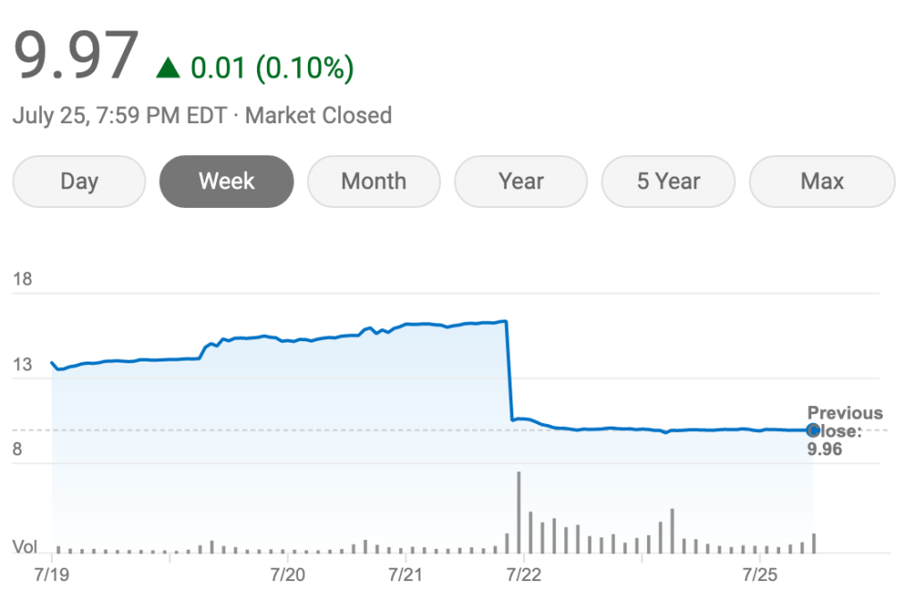Click the 9.97 current price figure
Viewport: 914px width, 590px height.
tap(77, 57)
